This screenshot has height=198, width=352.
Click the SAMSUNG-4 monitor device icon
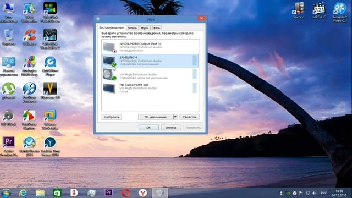pos(109,61)
